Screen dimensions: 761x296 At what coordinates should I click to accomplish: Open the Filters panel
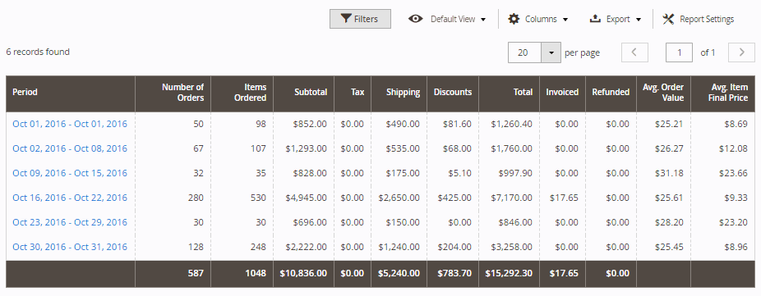360,19
